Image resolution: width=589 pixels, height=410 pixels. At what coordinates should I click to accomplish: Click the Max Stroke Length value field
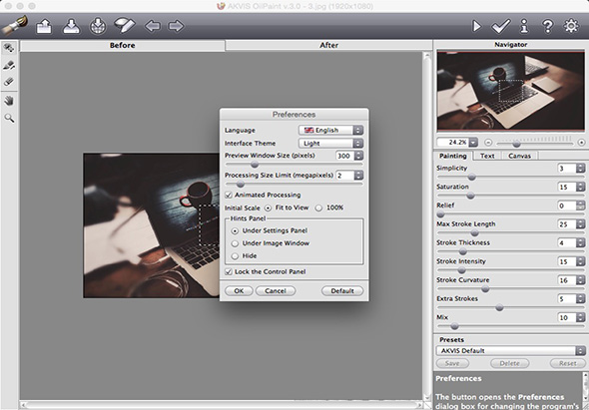tap(567, 224)
